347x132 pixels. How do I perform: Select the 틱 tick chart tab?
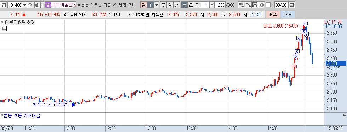198,5
